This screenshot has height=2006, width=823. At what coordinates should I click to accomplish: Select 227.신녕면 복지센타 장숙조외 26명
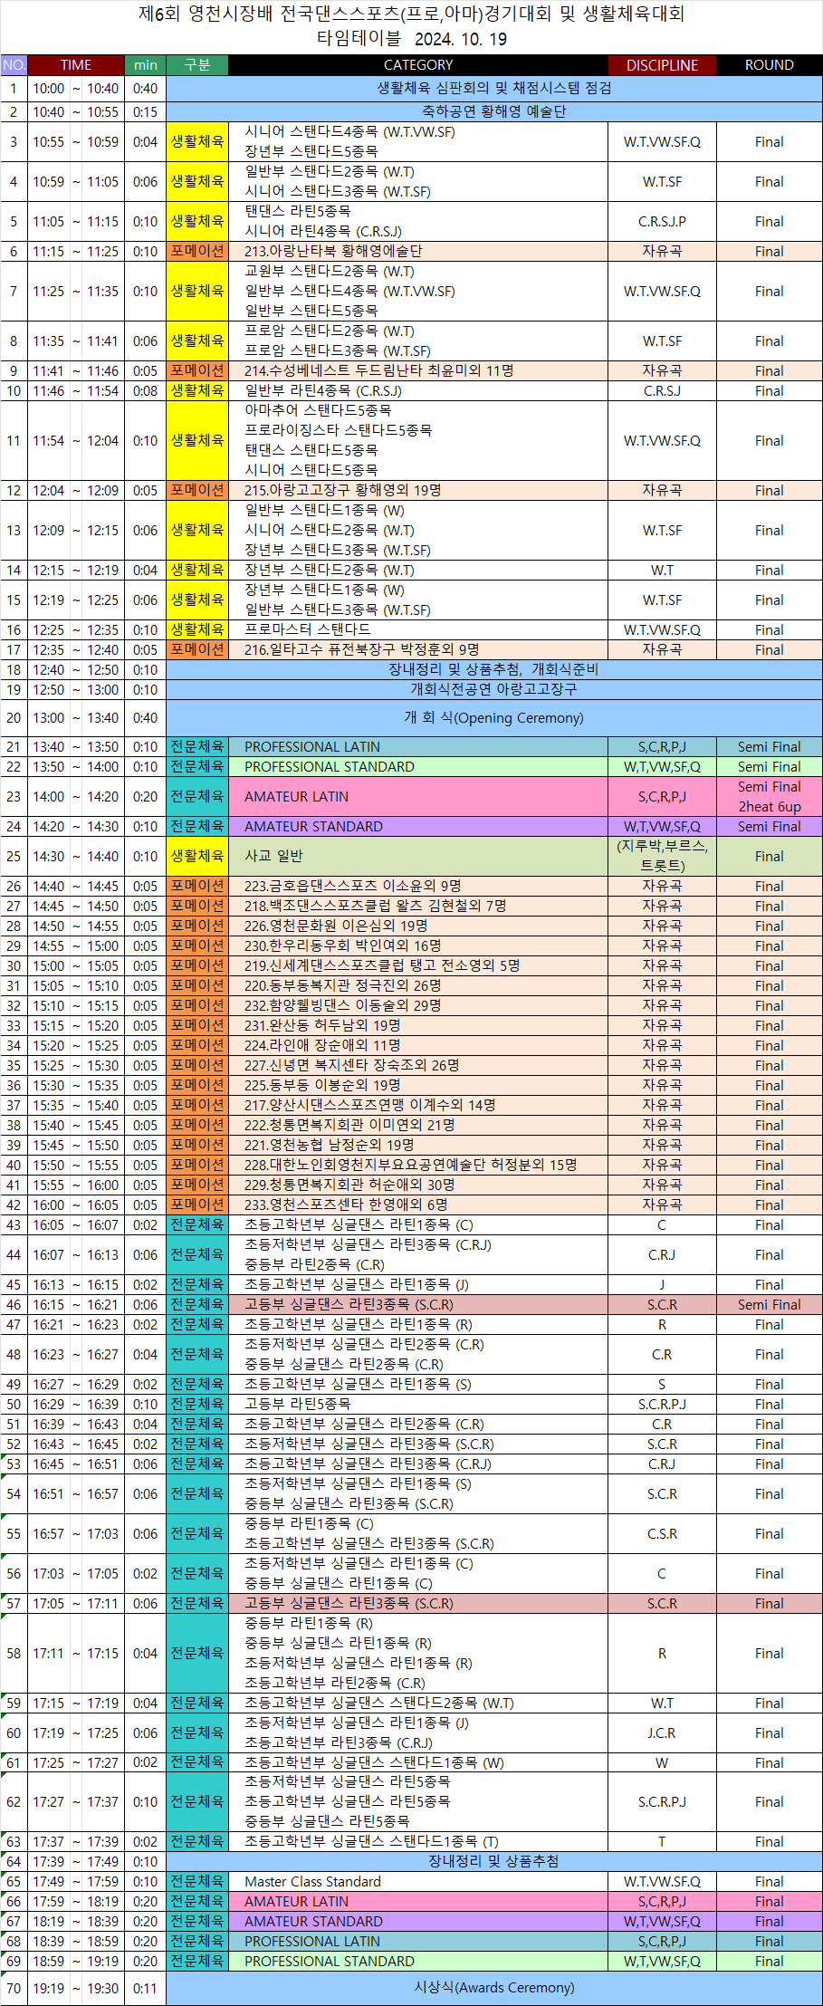coord(417,1066)
